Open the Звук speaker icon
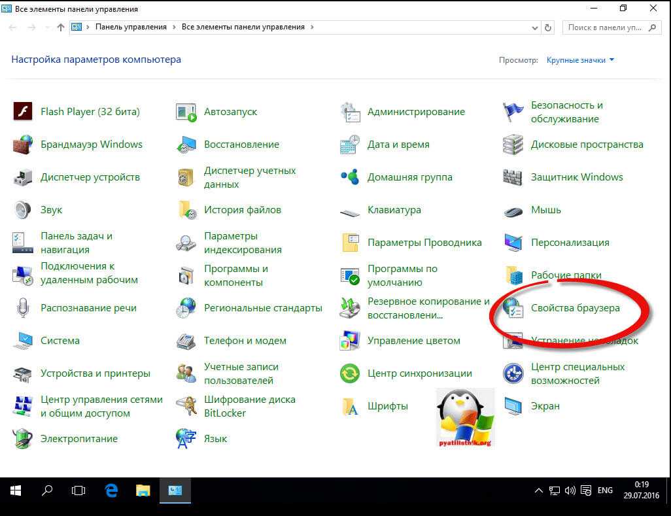 pyautogui.click(x=23, y=210)
